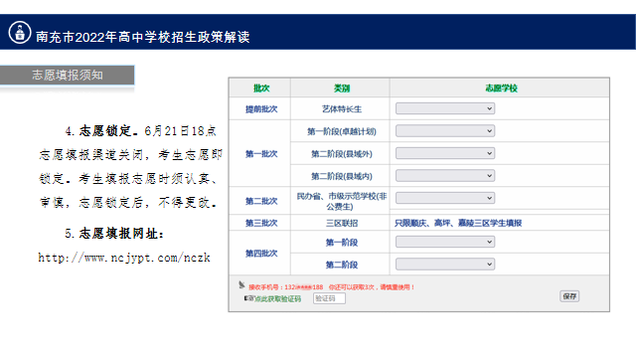Click the 点此获取验证码 link
636x358 pixels.
[278, 298]
